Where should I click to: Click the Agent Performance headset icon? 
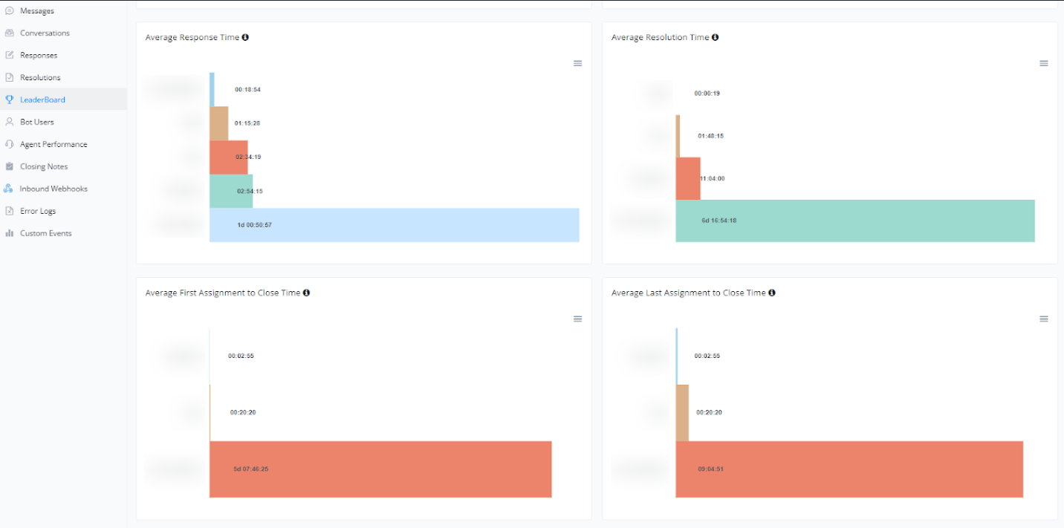pyautogui.click(x=10, y=144)
